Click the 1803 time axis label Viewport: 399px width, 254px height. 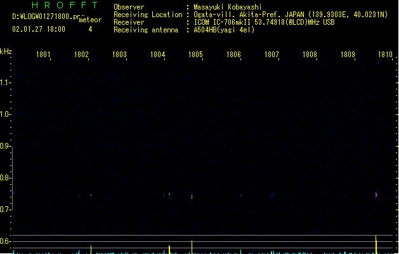pos(119,55)
